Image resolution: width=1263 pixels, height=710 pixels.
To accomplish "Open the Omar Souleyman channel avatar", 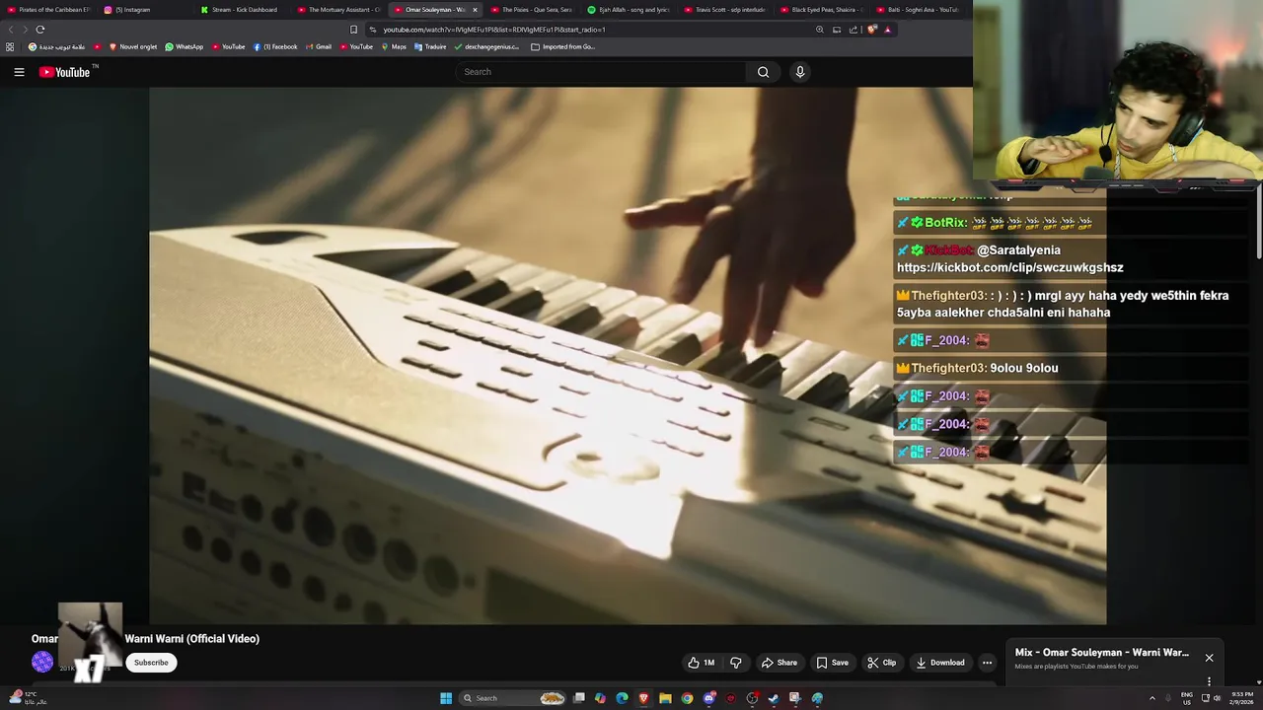I will [42, 663].
